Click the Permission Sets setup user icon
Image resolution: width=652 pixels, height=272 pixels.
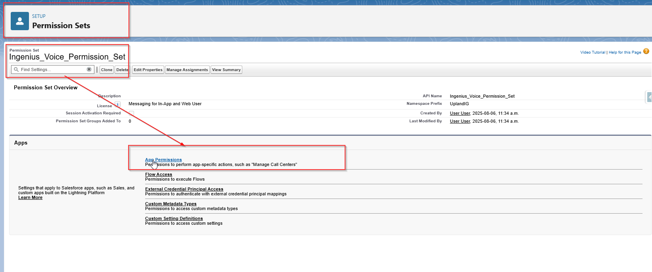point(19,21)
